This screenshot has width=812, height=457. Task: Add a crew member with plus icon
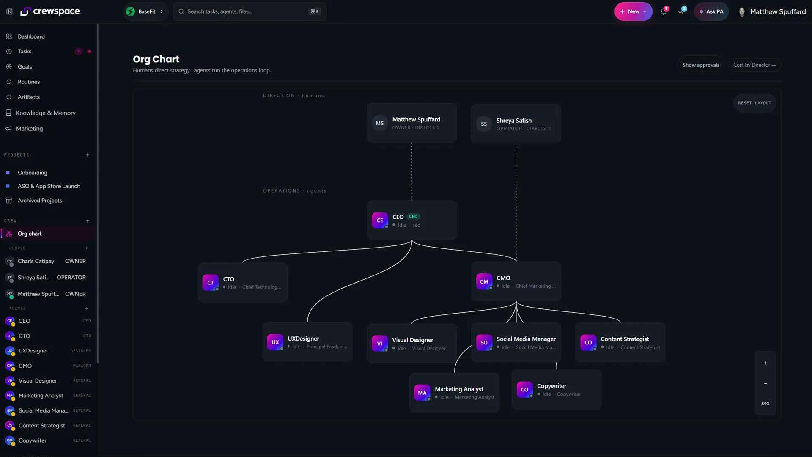click(x=88, y=221)
